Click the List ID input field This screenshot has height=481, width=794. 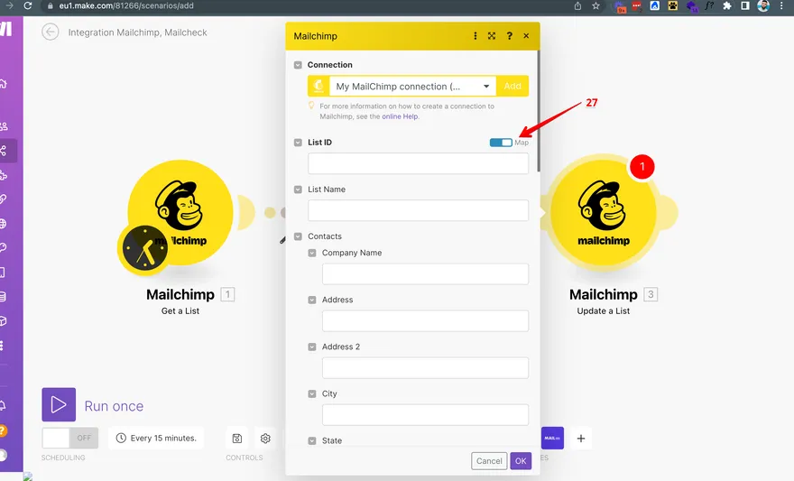click(x=419, y=163)
